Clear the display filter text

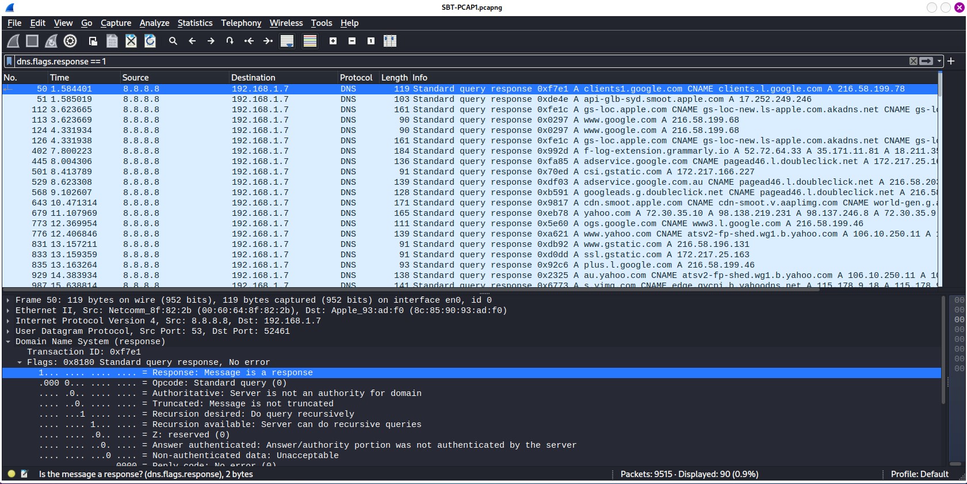pyautogui.click(x=913, y=61)
